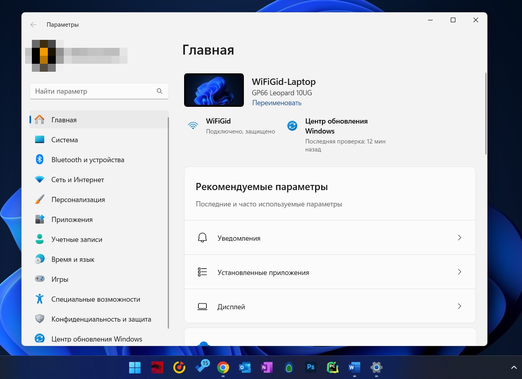This screenshot has width=522, height=379.
Task: Click the Wi-Fi status icon near WiFiGid
Action: coord(193,126)
